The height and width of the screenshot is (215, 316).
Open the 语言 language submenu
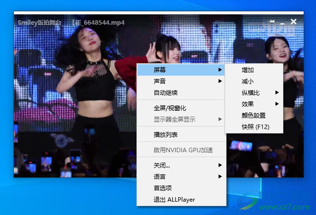point(181,177)
